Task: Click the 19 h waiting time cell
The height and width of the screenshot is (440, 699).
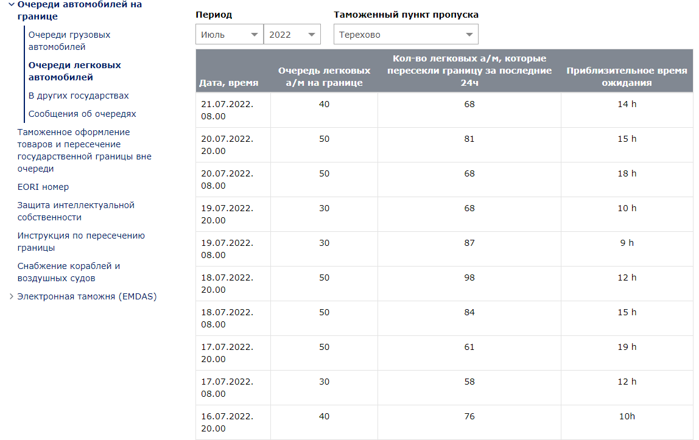Action: (627, 347)
